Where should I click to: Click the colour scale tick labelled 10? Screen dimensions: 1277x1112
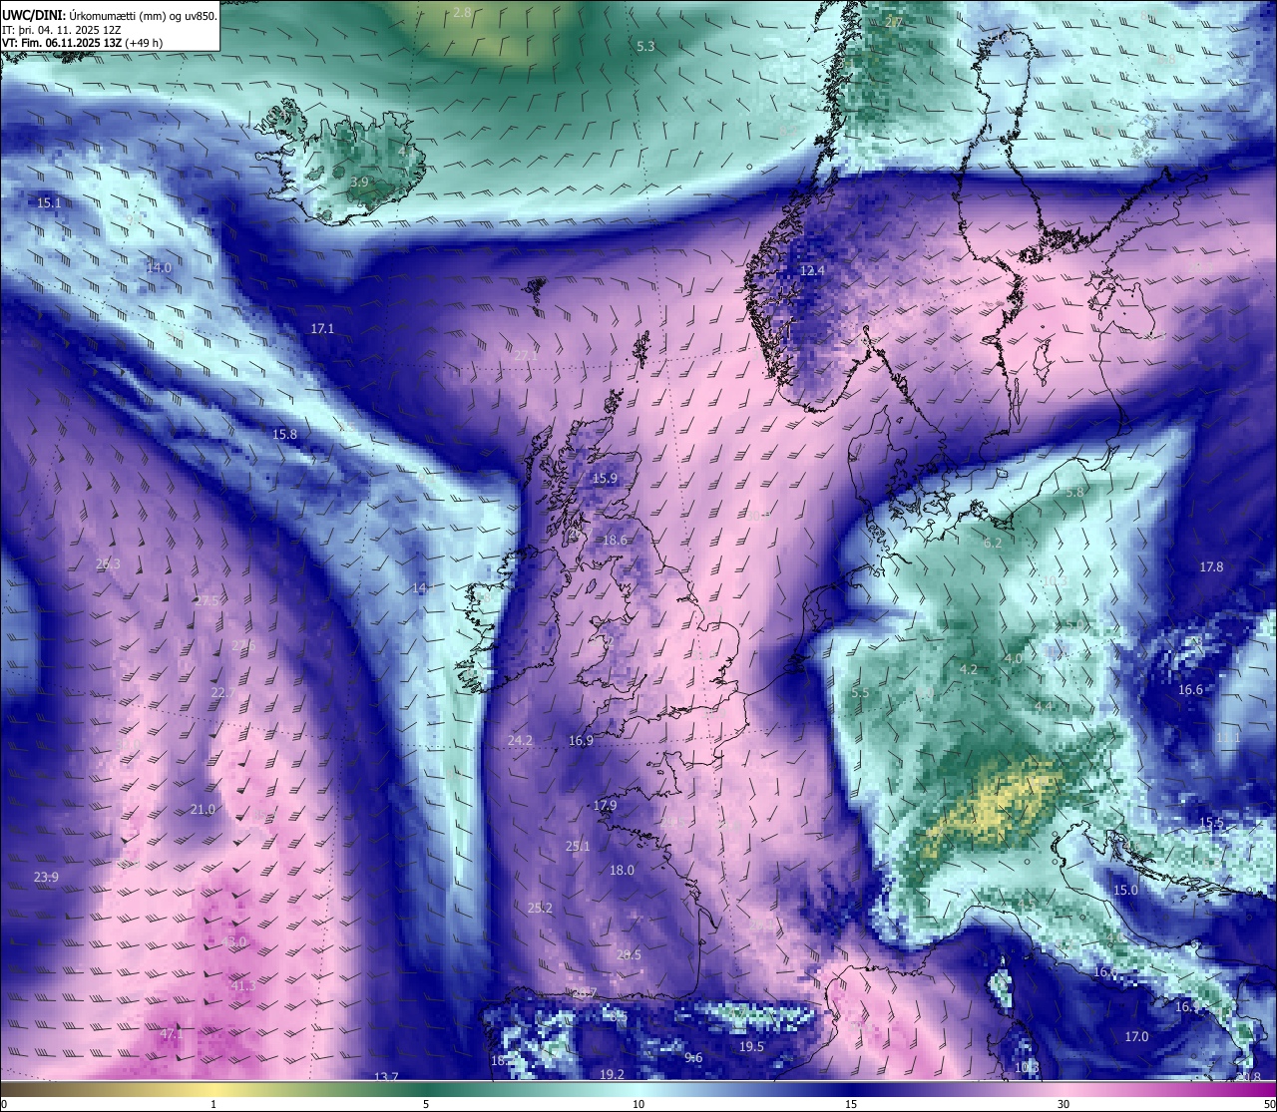(638, 1104)
